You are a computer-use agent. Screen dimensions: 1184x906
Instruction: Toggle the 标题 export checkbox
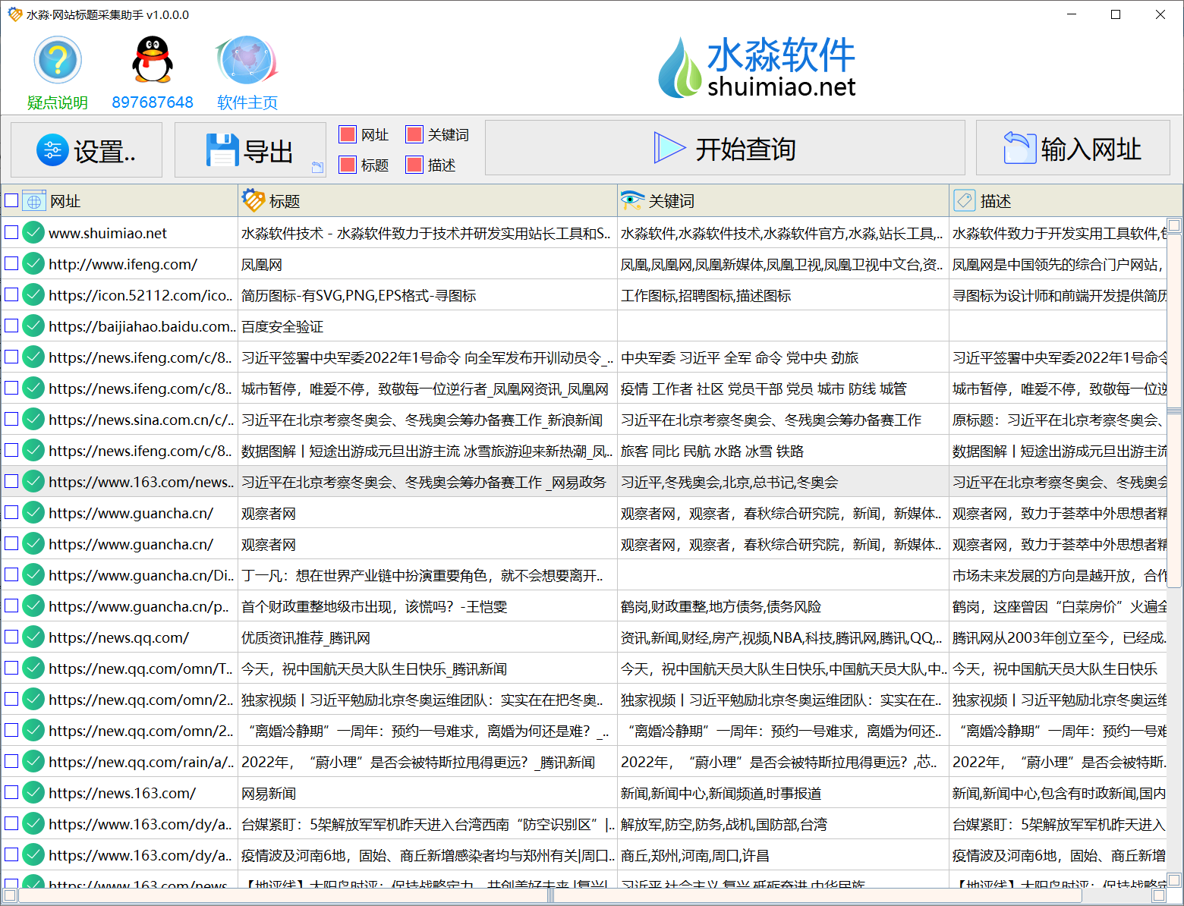(348, 165)
